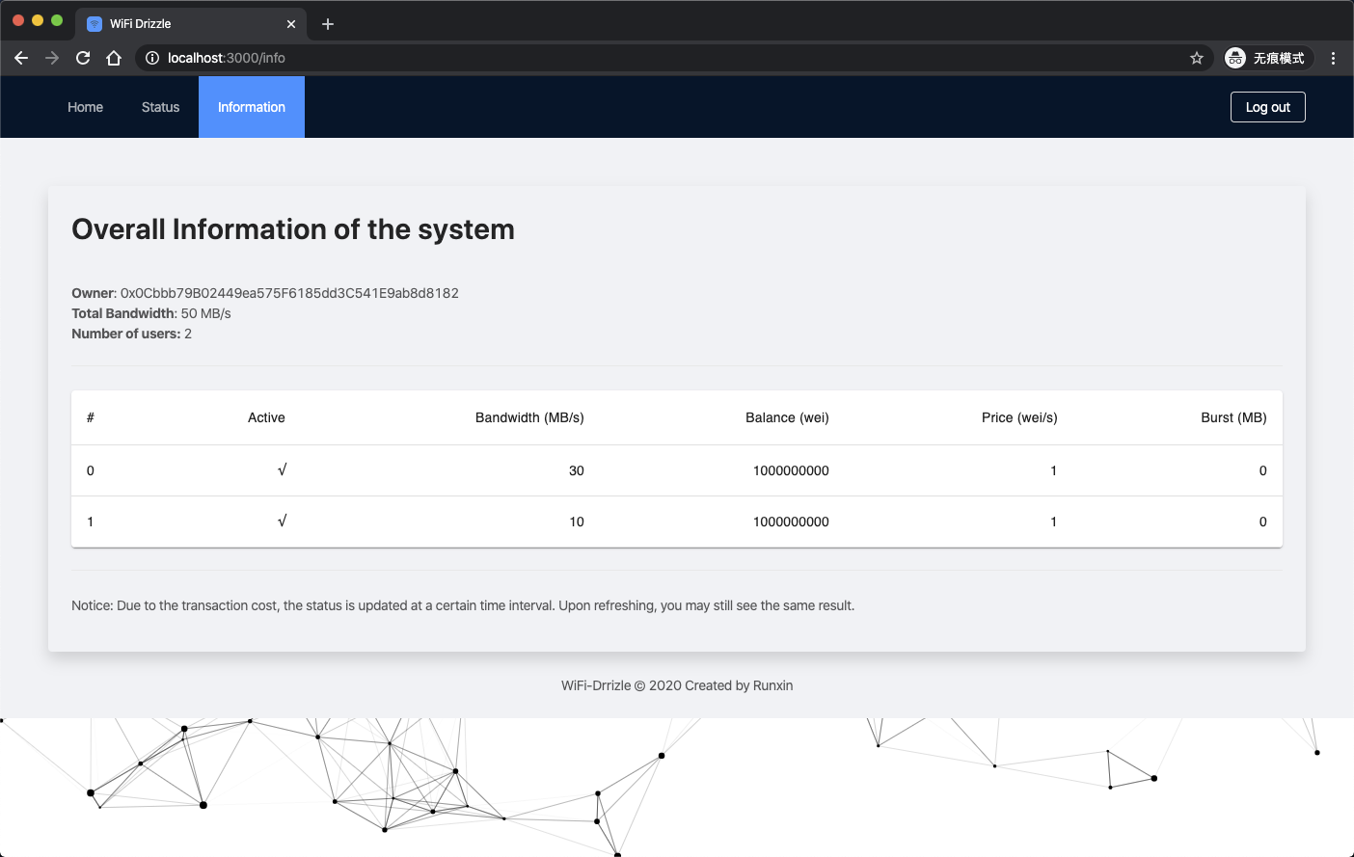Open the site information padlock icon
This screenshot has height=857, width=1354.
tap(151, 58)
